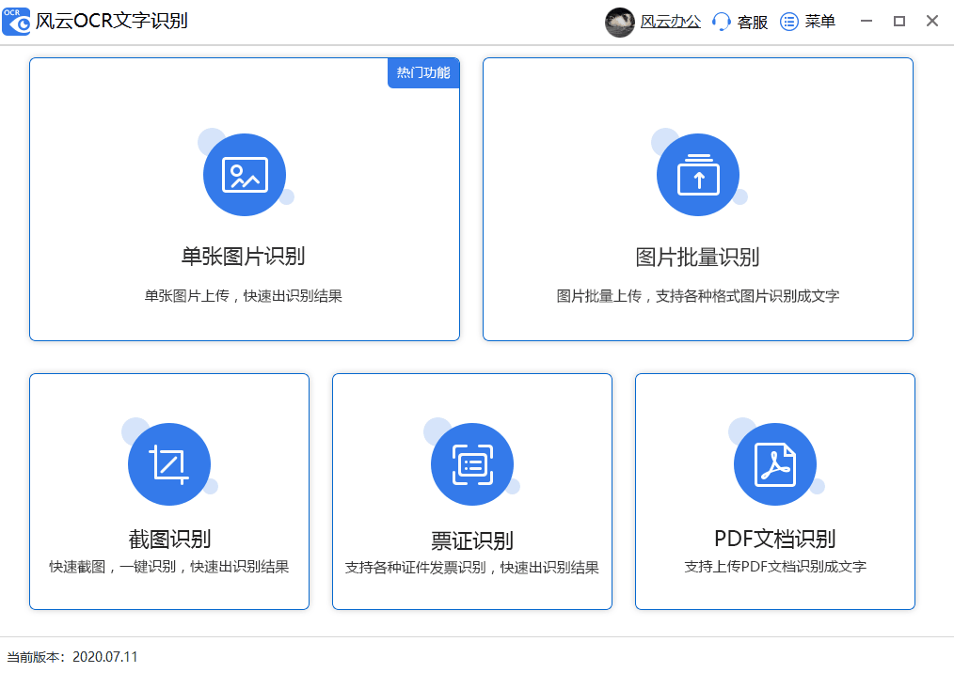954x673 pixels.
Task: Select the 单张图片识别 title
Action: click(x=244, y=257)
